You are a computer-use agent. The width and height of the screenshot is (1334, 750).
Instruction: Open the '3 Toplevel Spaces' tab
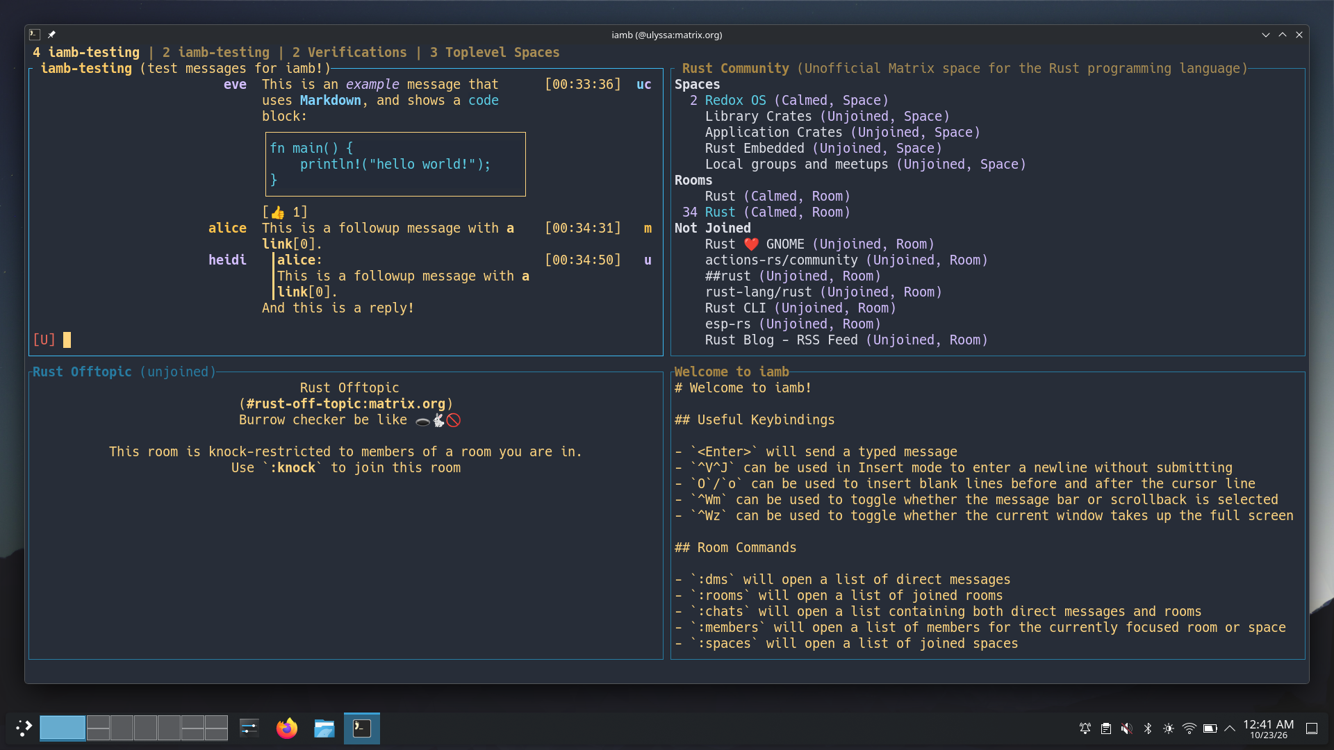(495, 53)
